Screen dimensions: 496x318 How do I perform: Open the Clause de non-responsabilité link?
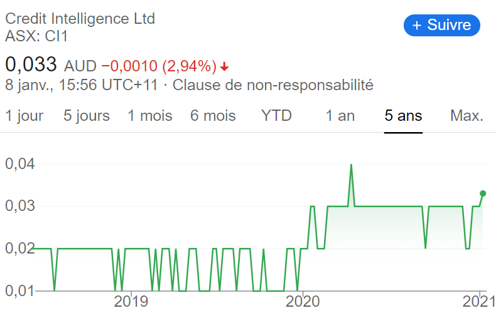[x=272, y=85]
